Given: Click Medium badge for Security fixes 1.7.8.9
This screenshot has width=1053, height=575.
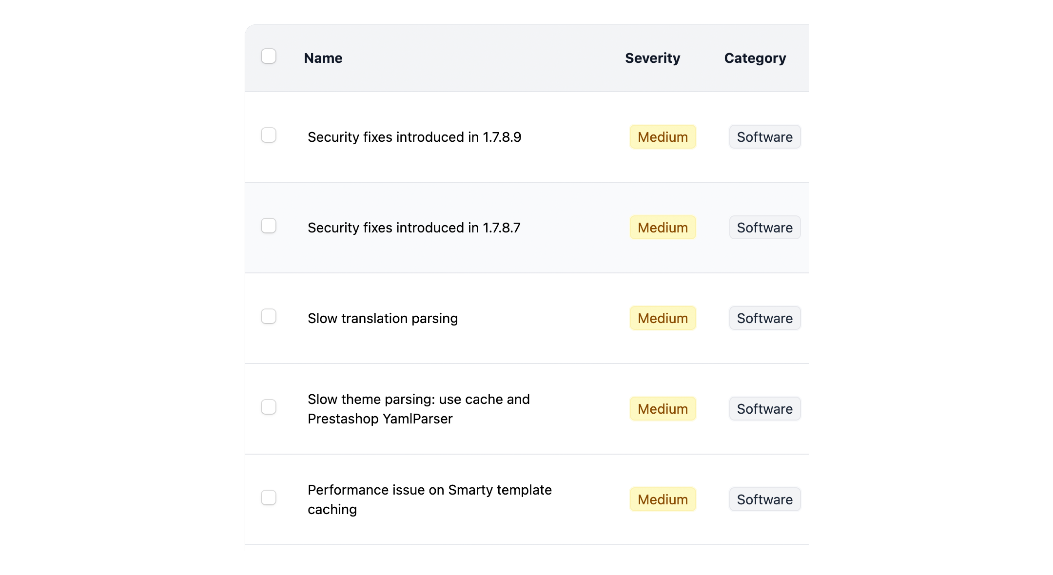Looking at the screenshot, I should [x=663, y=137].
